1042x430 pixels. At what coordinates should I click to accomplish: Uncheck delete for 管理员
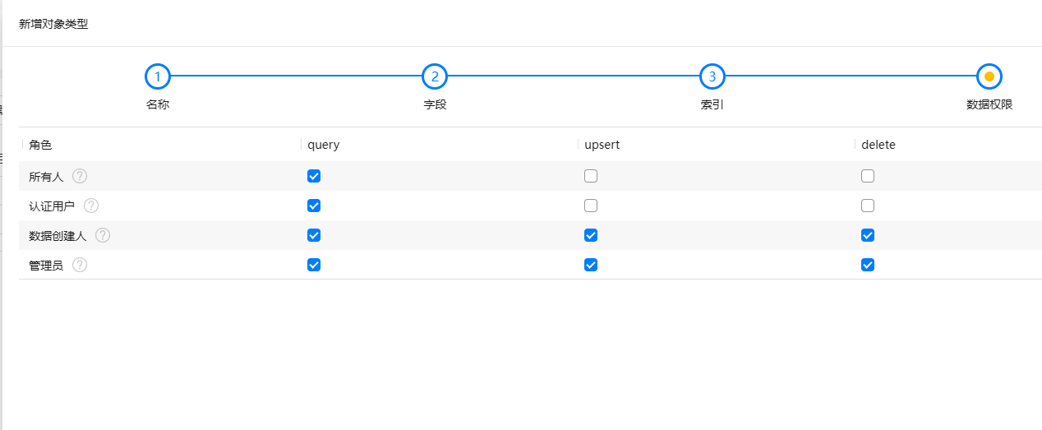[868, 265]
